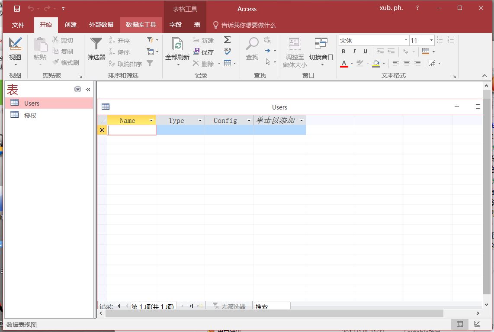Click the increase indent icon
This screenshot has width=494, height=332.
coord(380,52)
